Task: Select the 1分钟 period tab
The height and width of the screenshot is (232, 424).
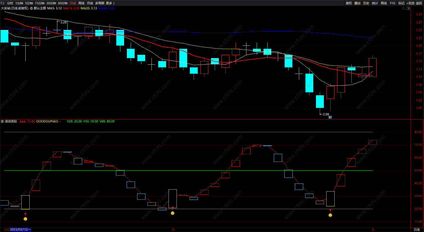Action: click(19, 3)
